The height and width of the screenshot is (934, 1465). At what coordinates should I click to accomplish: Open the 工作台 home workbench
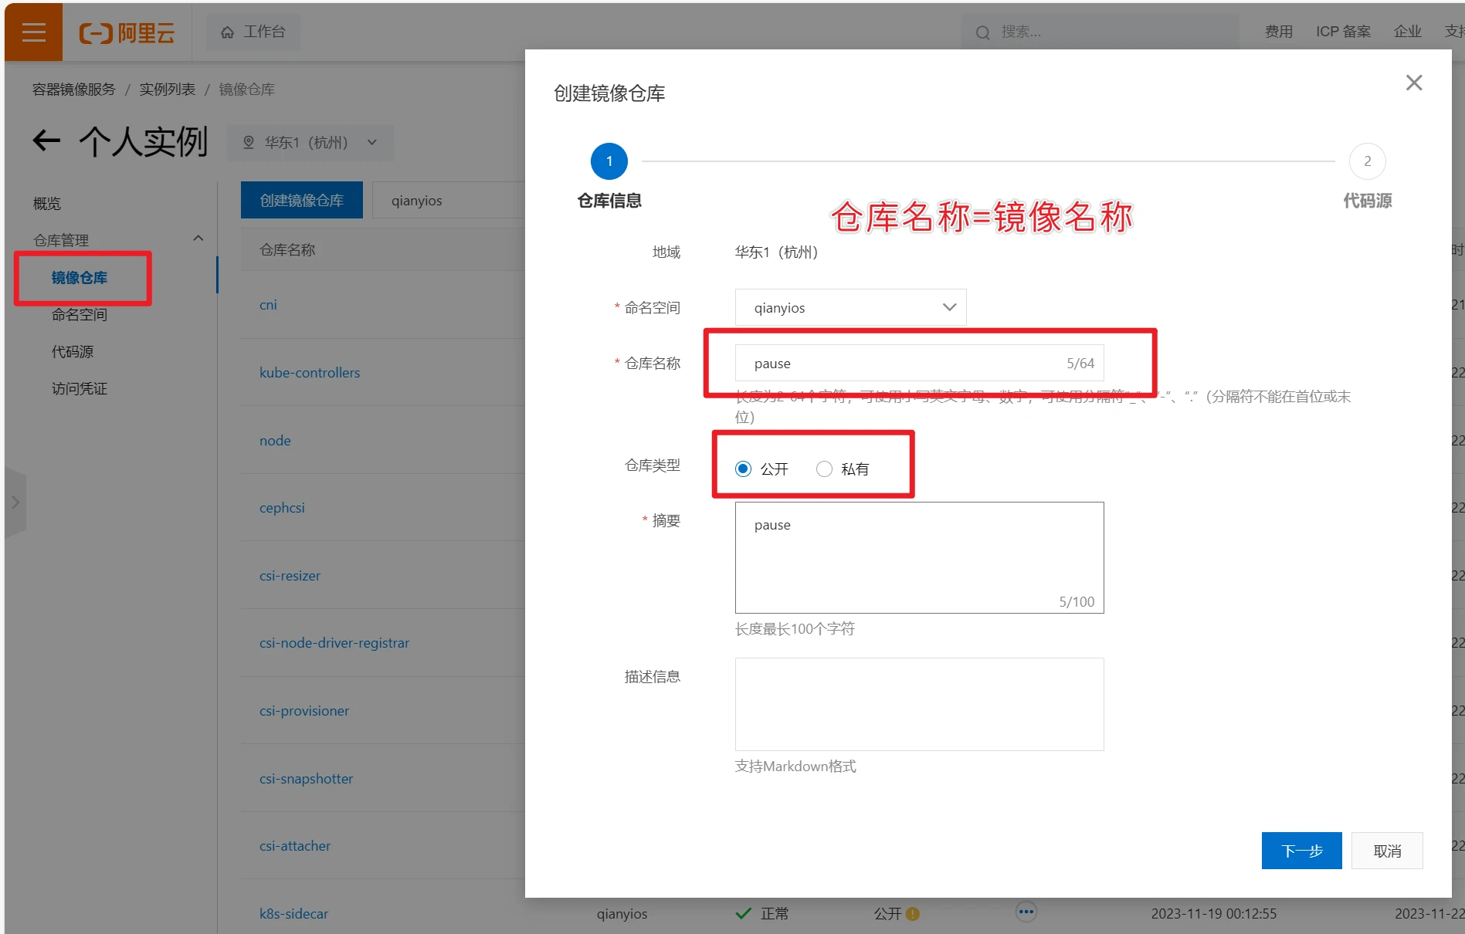[253, 32]
